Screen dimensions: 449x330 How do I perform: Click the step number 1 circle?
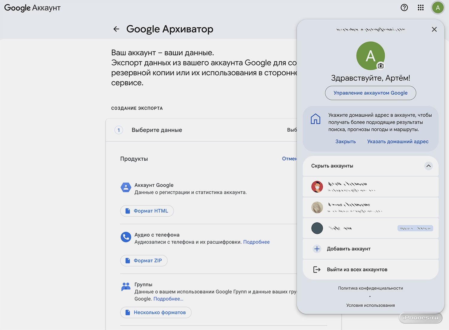[119, 130]
